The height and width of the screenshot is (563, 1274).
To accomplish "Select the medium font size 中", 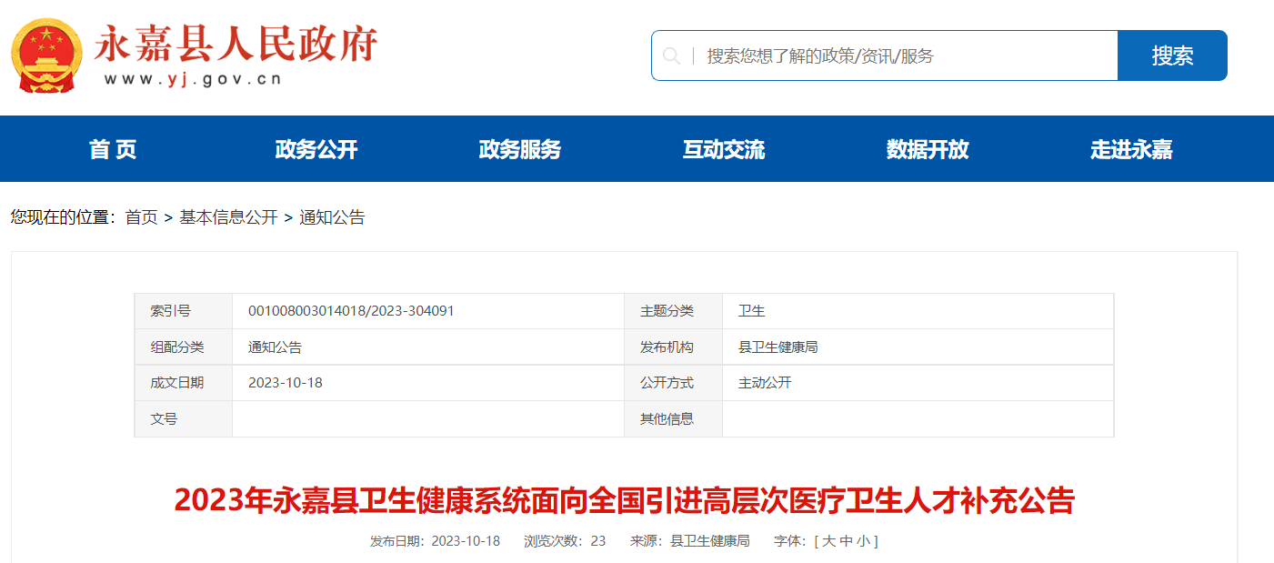I will tap(846, 541).
